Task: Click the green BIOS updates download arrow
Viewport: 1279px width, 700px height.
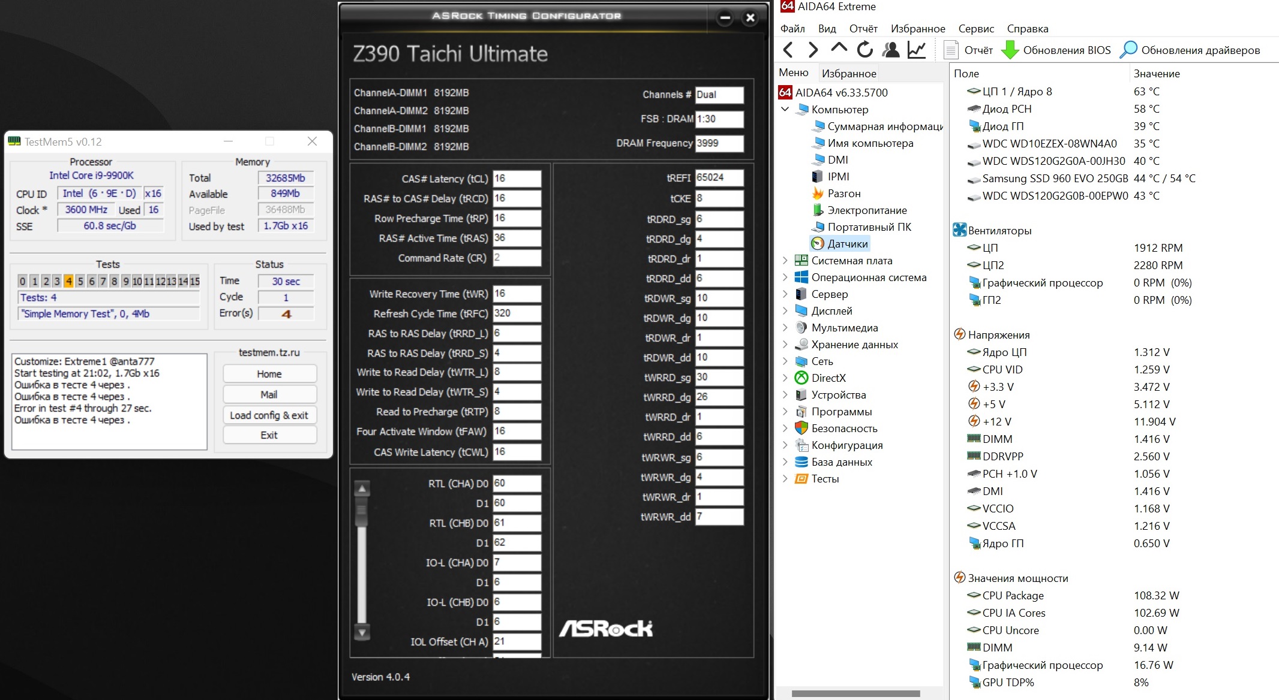Action: pos(1010,50)
